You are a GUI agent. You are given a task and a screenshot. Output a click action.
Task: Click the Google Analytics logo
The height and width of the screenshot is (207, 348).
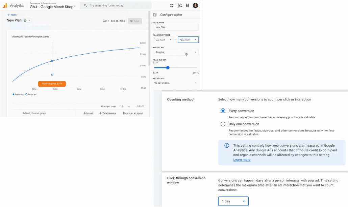coord(5,6)
